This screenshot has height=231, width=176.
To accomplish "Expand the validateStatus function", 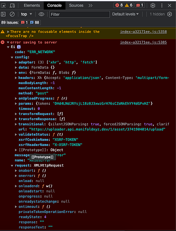I will click(16, 134).
